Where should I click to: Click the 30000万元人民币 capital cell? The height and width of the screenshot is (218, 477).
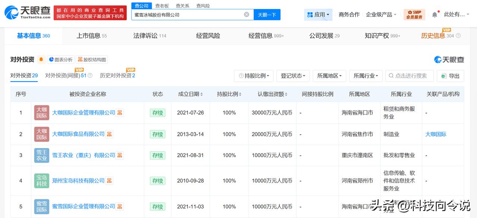tap(272, 113)
